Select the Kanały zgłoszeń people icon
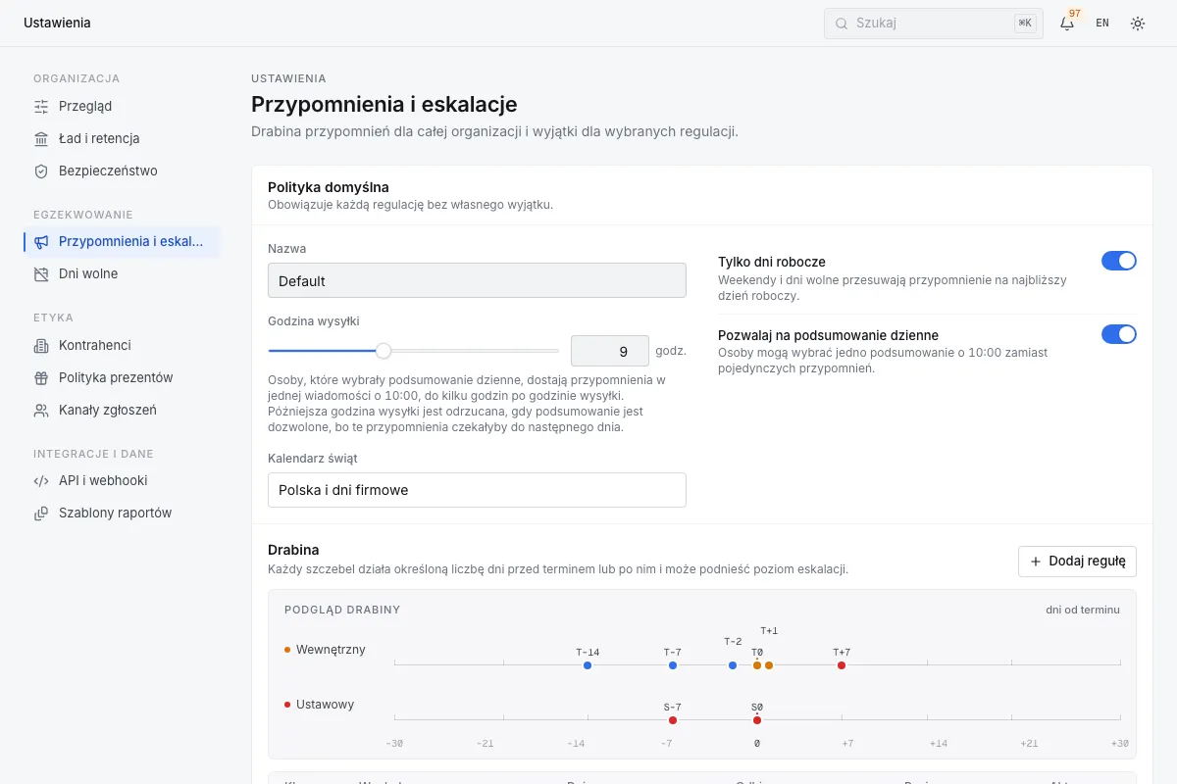1177x784 pixels. (x=41, y=410)
